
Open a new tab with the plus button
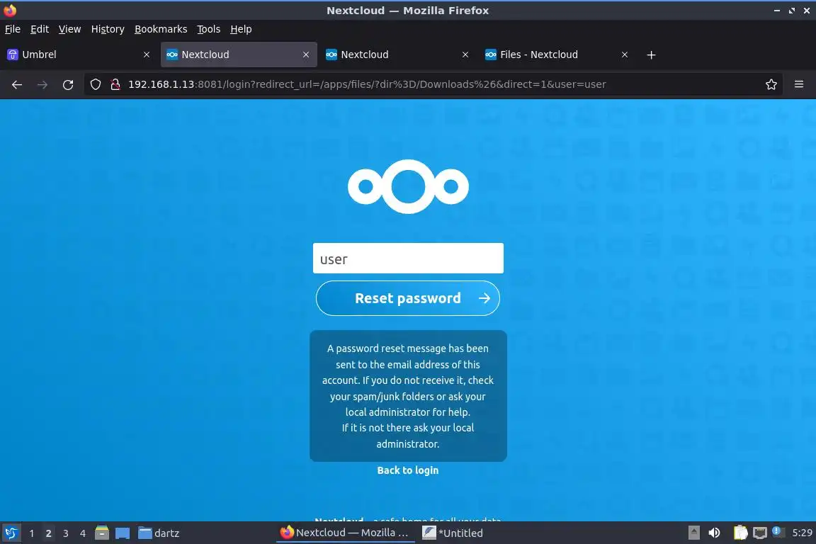click(651, 55)
